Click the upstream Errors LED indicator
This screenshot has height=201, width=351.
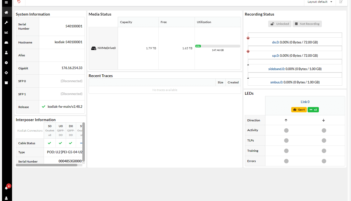[x=286, y=161]
